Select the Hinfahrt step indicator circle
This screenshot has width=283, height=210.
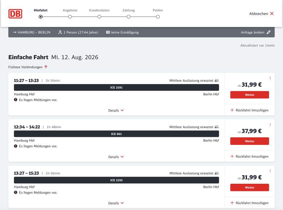[40, 17]
